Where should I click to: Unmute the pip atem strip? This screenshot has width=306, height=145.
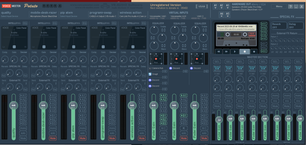coord(83,138)
